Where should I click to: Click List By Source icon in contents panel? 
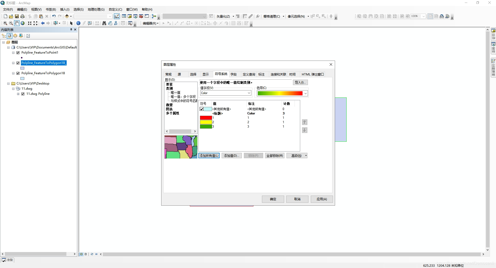point(10,36)
